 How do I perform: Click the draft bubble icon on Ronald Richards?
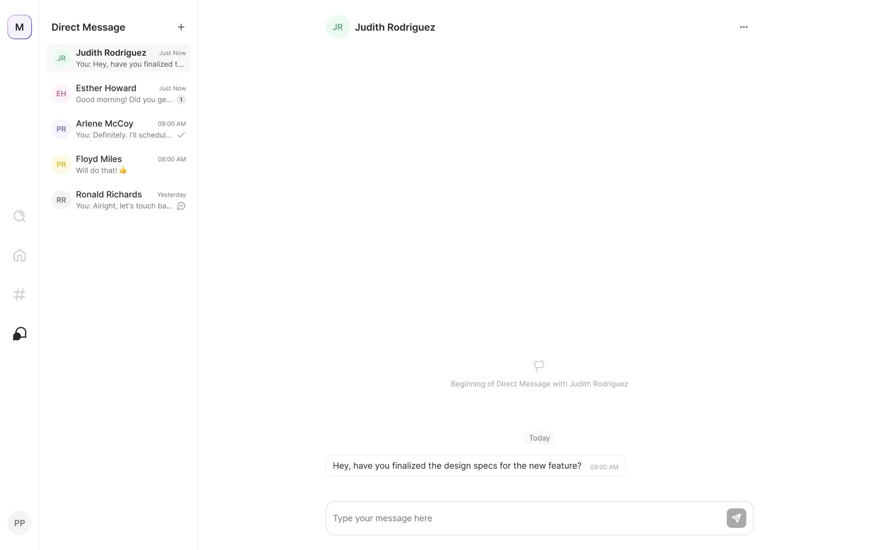181,206
